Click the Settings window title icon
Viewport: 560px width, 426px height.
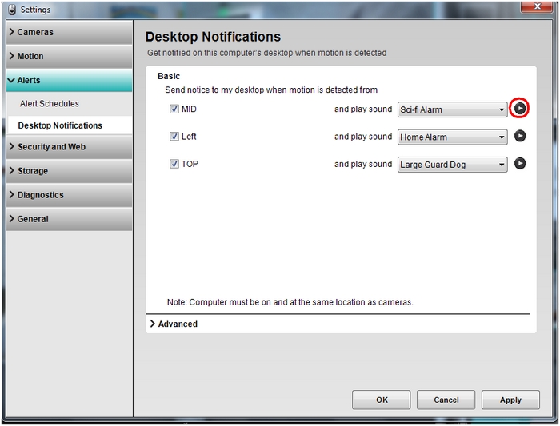point(10,10)
